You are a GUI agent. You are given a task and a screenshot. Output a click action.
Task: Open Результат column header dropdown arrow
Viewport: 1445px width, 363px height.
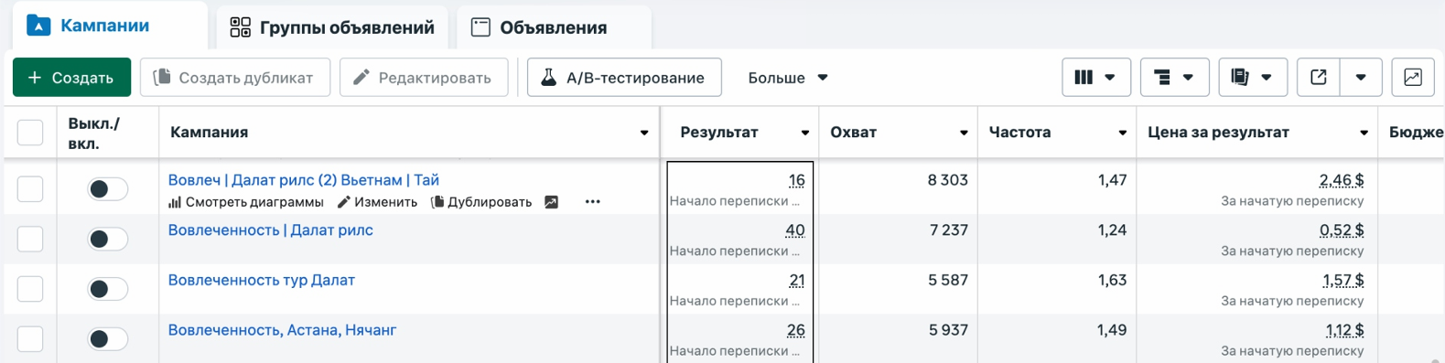805,133
